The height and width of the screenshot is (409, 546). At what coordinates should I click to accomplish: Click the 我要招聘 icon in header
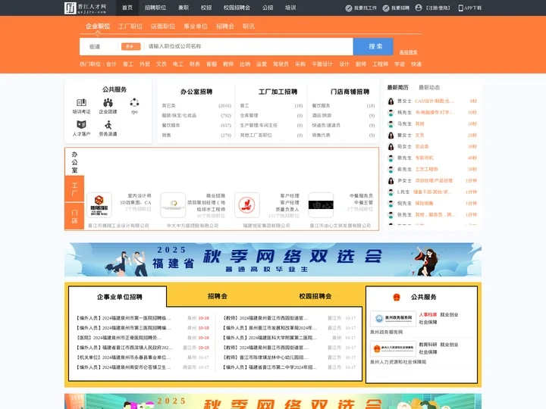pos(386,8)
